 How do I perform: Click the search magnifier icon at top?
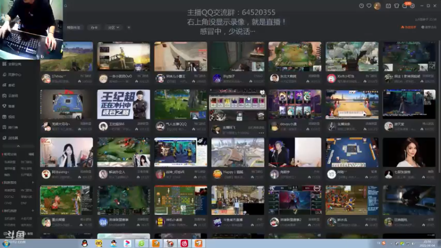tap(66, 6)
